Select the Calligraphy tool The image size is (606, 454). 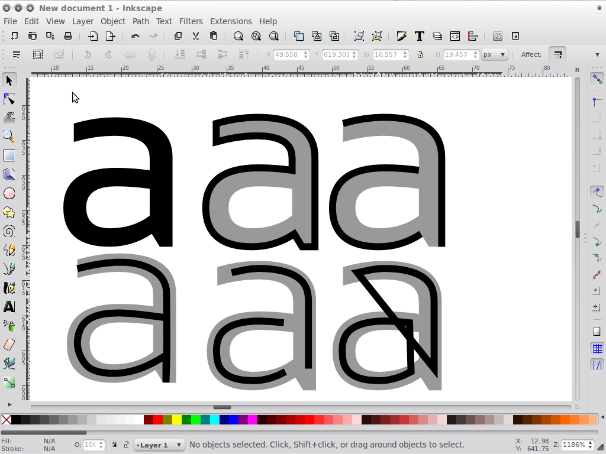click(9, 288)
